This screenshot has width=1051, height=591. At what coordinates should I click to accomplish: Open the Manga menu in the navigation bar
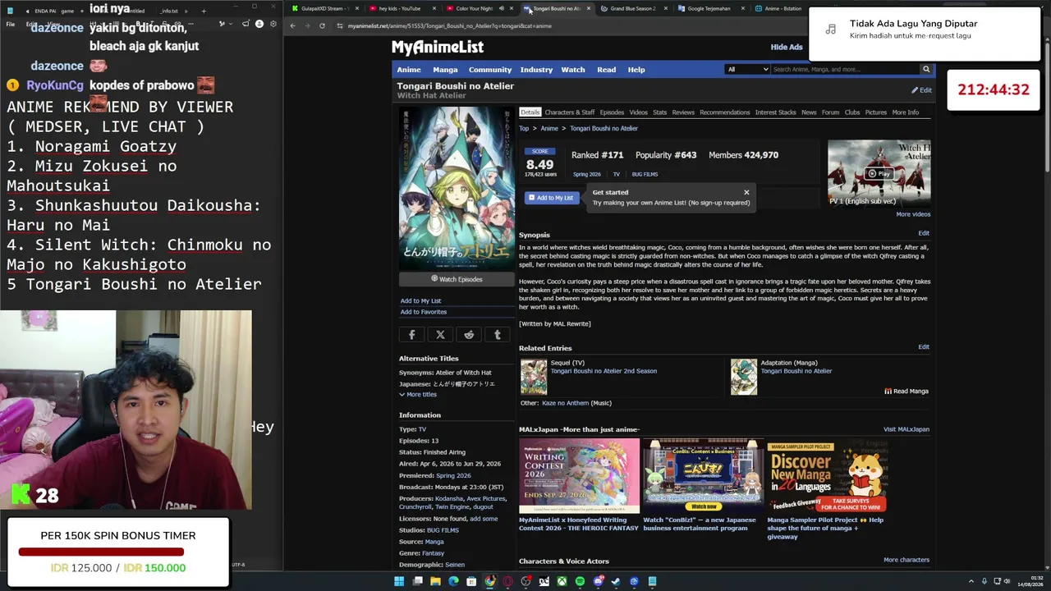click(x=445, y=70)
